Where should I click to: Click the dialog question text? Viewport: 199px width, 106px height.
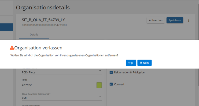click(x=64, y=55)
